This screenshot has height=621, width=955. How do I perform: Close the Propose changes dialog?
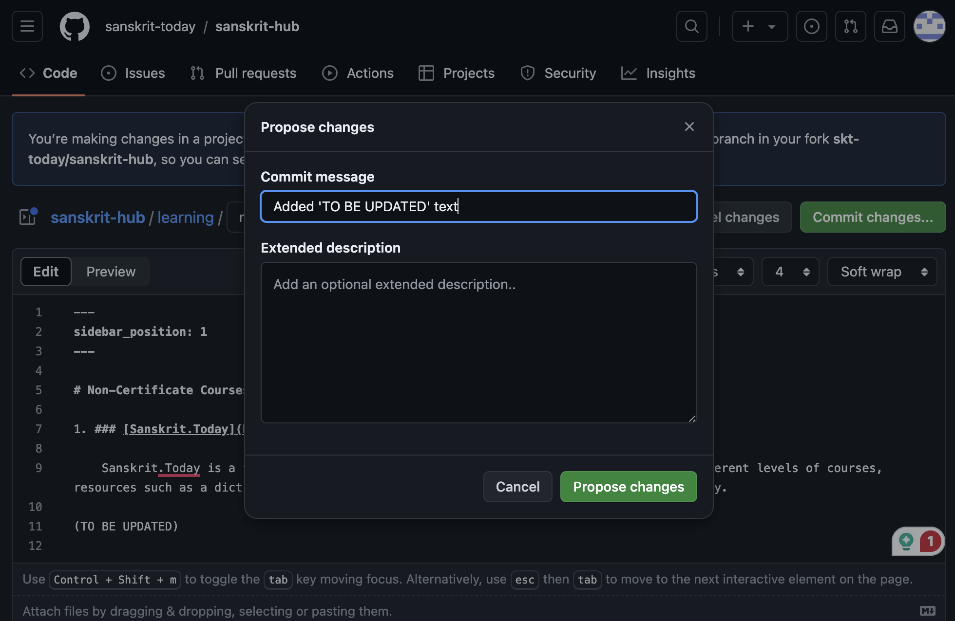click(689, 127)
